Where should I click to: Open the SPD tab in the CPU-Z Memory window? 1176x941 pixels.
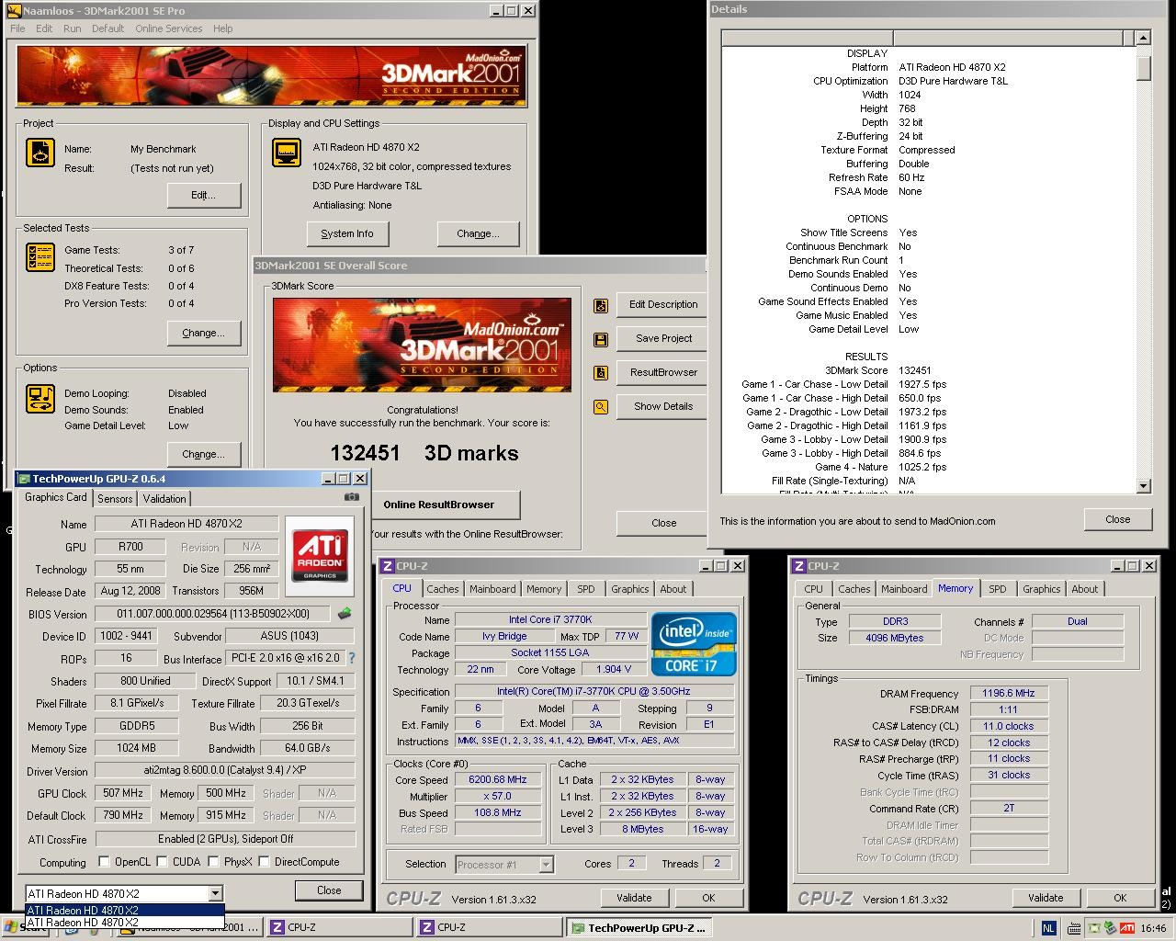998,589
